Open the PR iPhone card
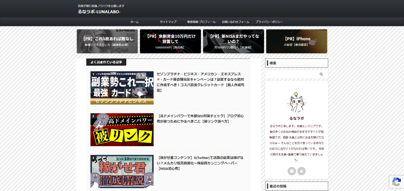The height and width of the screenshot is (191, 404). [297, 41]
